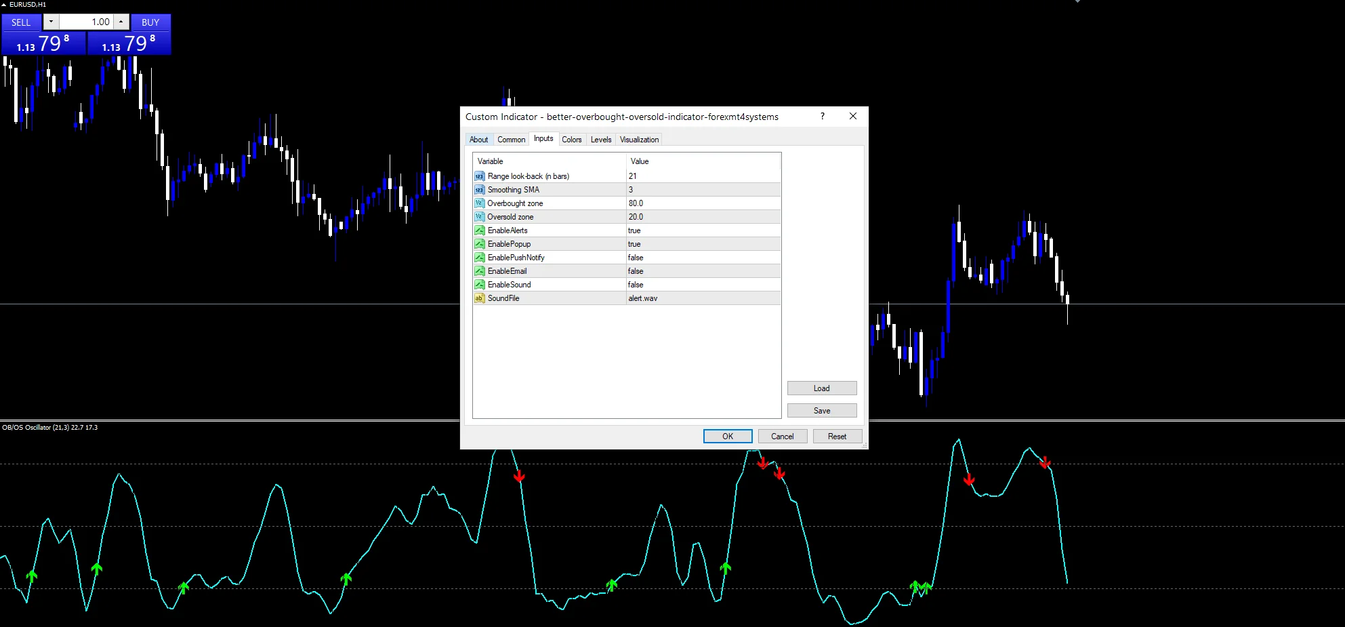Select the EnablePopup value true

pos(703,244)
